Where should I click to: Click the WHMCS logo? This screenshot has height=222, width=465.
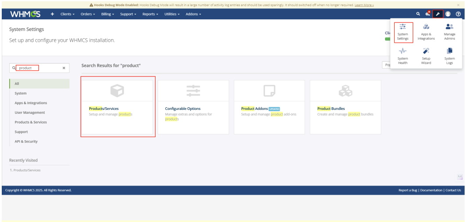(25, 14)
